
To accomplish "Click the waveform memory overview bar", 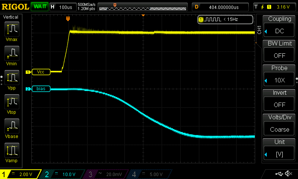I will pos(143,7).
